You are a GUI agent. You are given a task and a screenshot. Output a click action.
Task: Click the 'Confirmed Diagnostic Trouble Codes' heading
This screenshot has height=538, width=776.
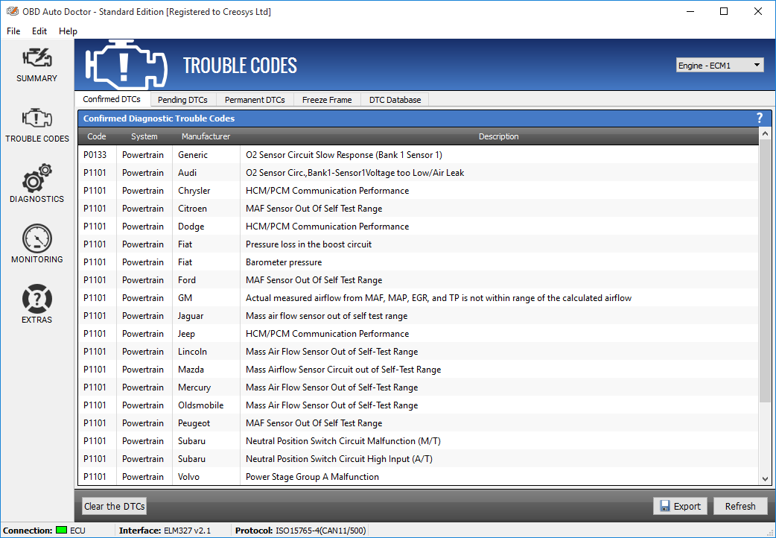coord(159,118)
